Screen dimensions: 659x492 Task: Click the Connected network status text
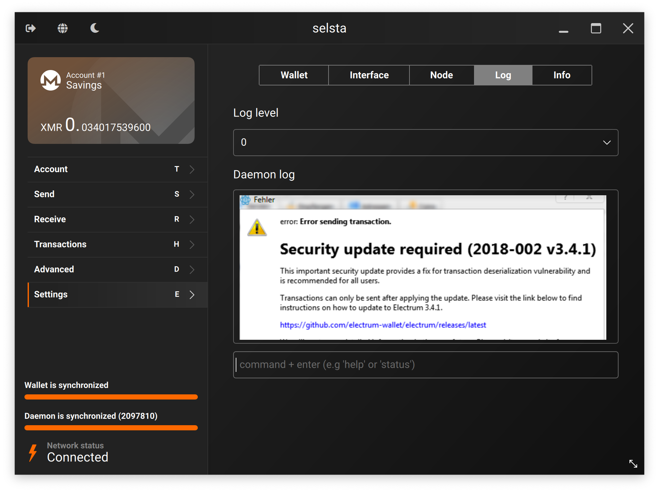(78, 457)
